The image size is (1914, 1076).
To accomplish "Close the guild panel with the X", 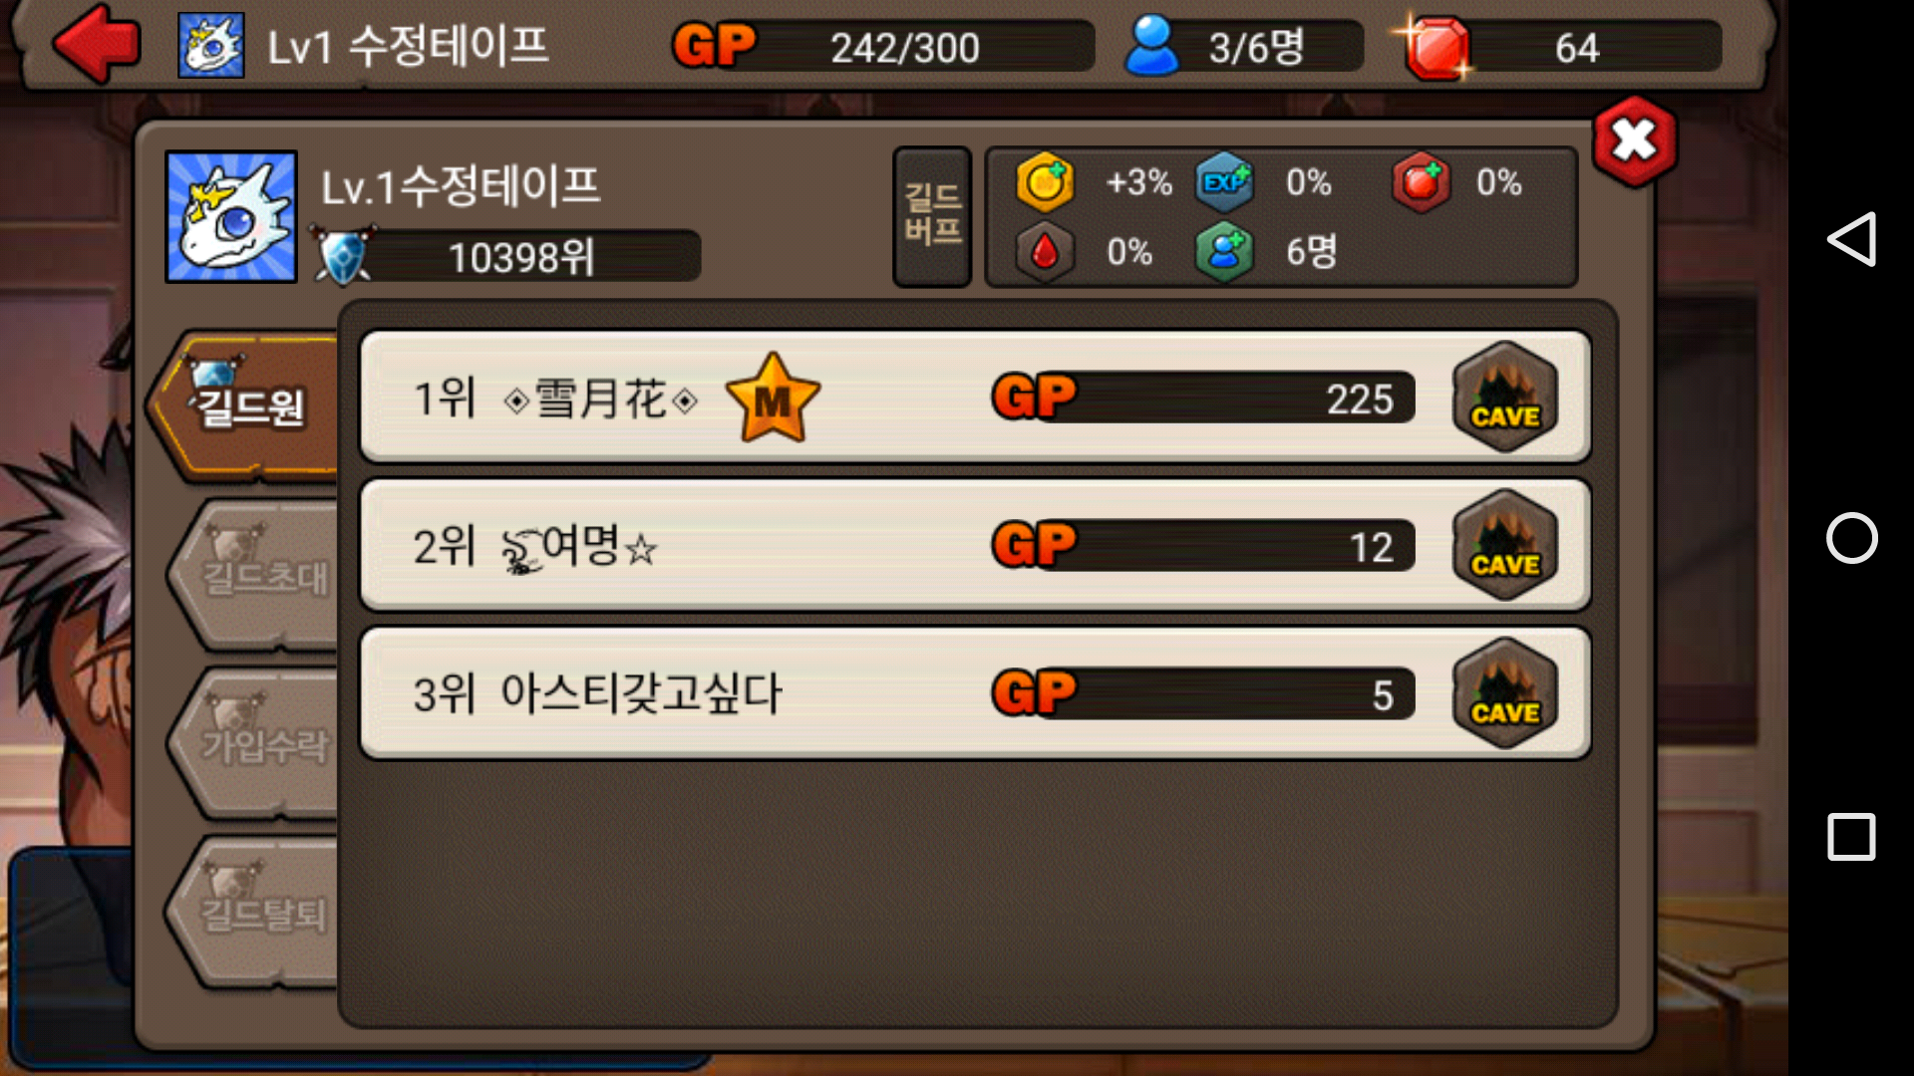I will 1635,141.
